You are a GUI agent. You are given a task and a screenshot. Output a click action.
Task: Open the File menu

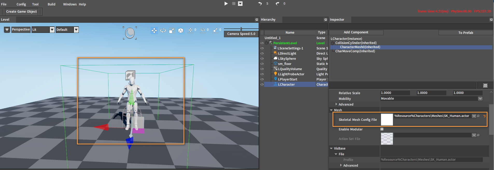point(4,4)
